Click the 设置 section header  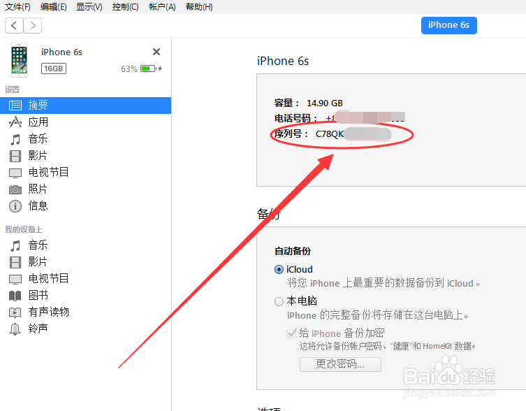pos(12,89)
